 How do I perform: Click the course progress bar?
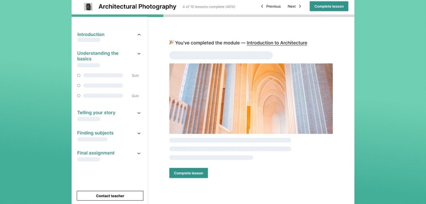pyautogui.click(x=213, y=16)
